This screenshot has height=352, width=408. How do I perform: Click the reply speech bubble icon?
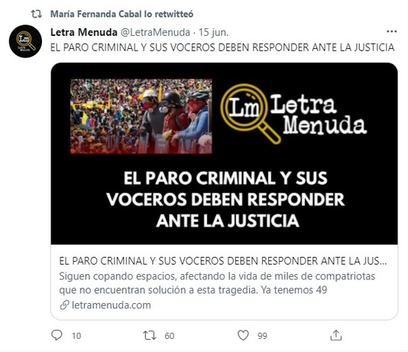(x=57, y=335)
